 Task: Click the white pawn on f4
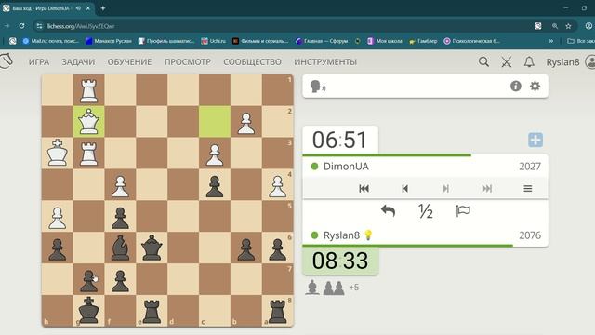[x=120, y=186]
